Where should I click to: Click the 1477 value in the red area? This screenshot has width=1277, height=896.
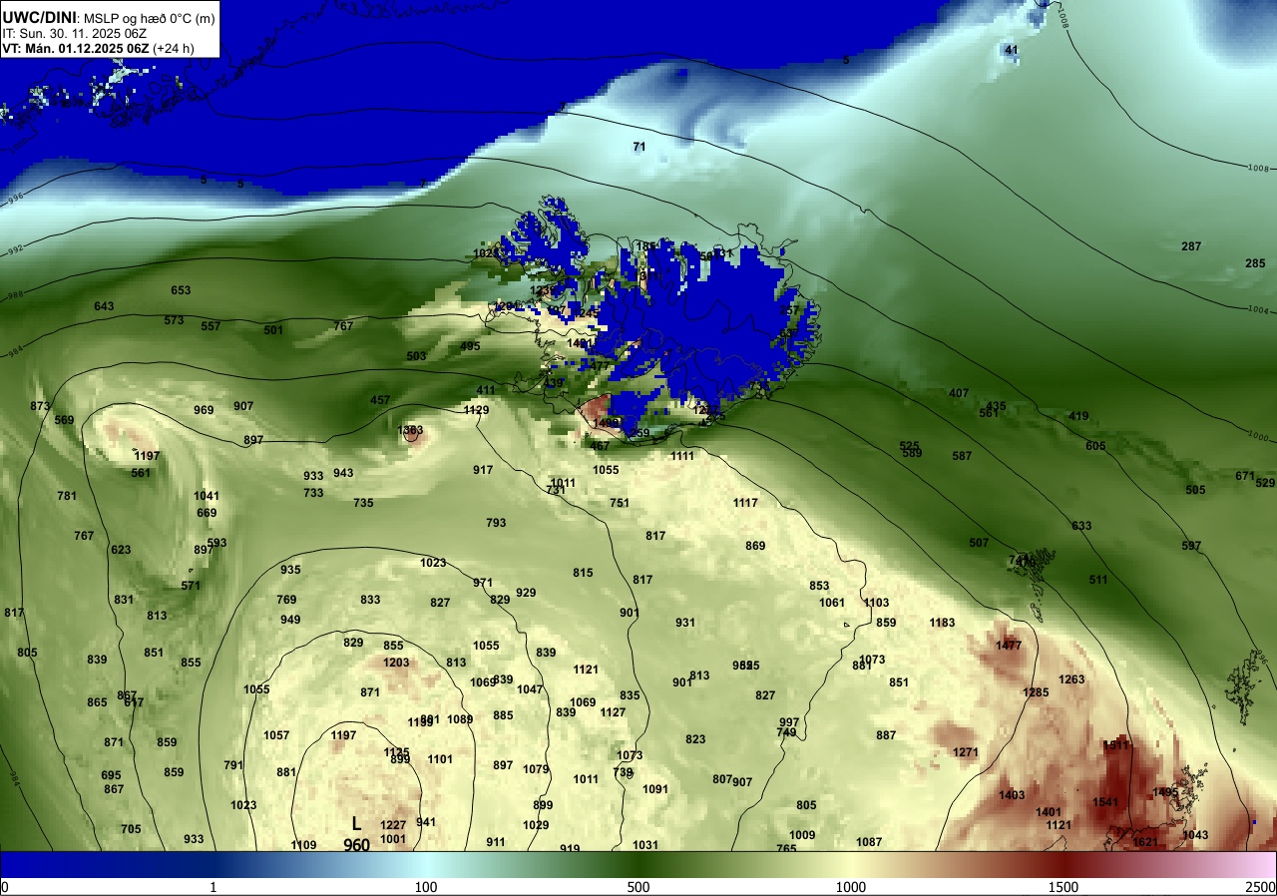(x=1009, y=646)
